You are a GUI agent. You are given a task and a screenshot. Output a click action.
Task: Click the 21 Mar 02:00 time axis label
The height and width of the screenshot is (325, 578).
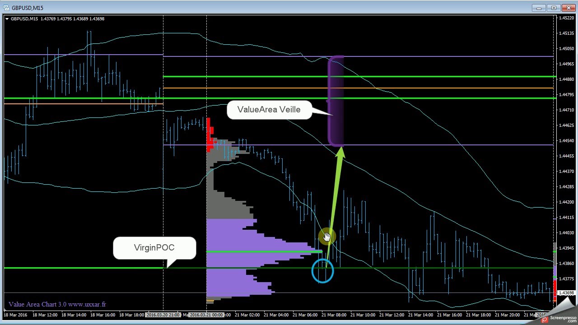(247, 315)
